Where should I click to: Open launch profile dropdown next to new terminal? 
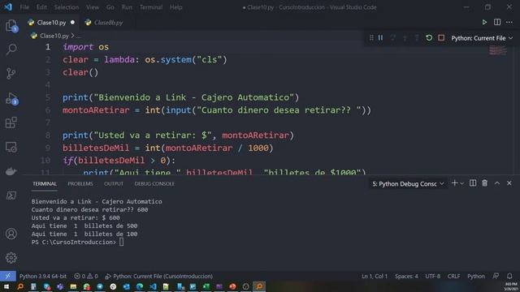(x=462, y=183)
